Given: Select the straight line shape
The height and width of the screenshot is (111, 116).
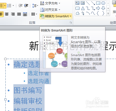Looking at the screenshot, I should pos(88,3).
